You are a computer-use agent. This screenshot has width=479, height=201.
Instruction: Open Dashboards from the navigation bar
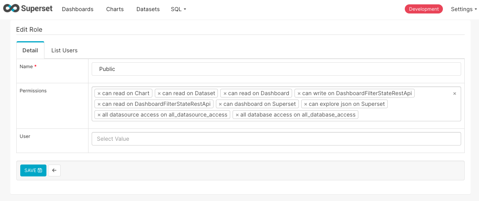78,9
